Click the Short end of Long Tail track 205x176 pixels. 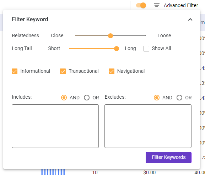click(x=70, y=49)
